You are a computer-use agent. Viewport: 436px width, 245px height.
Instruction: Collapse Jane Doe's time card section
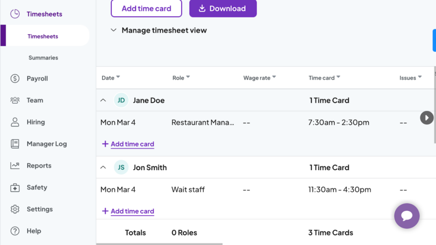[x=103, y=100]
